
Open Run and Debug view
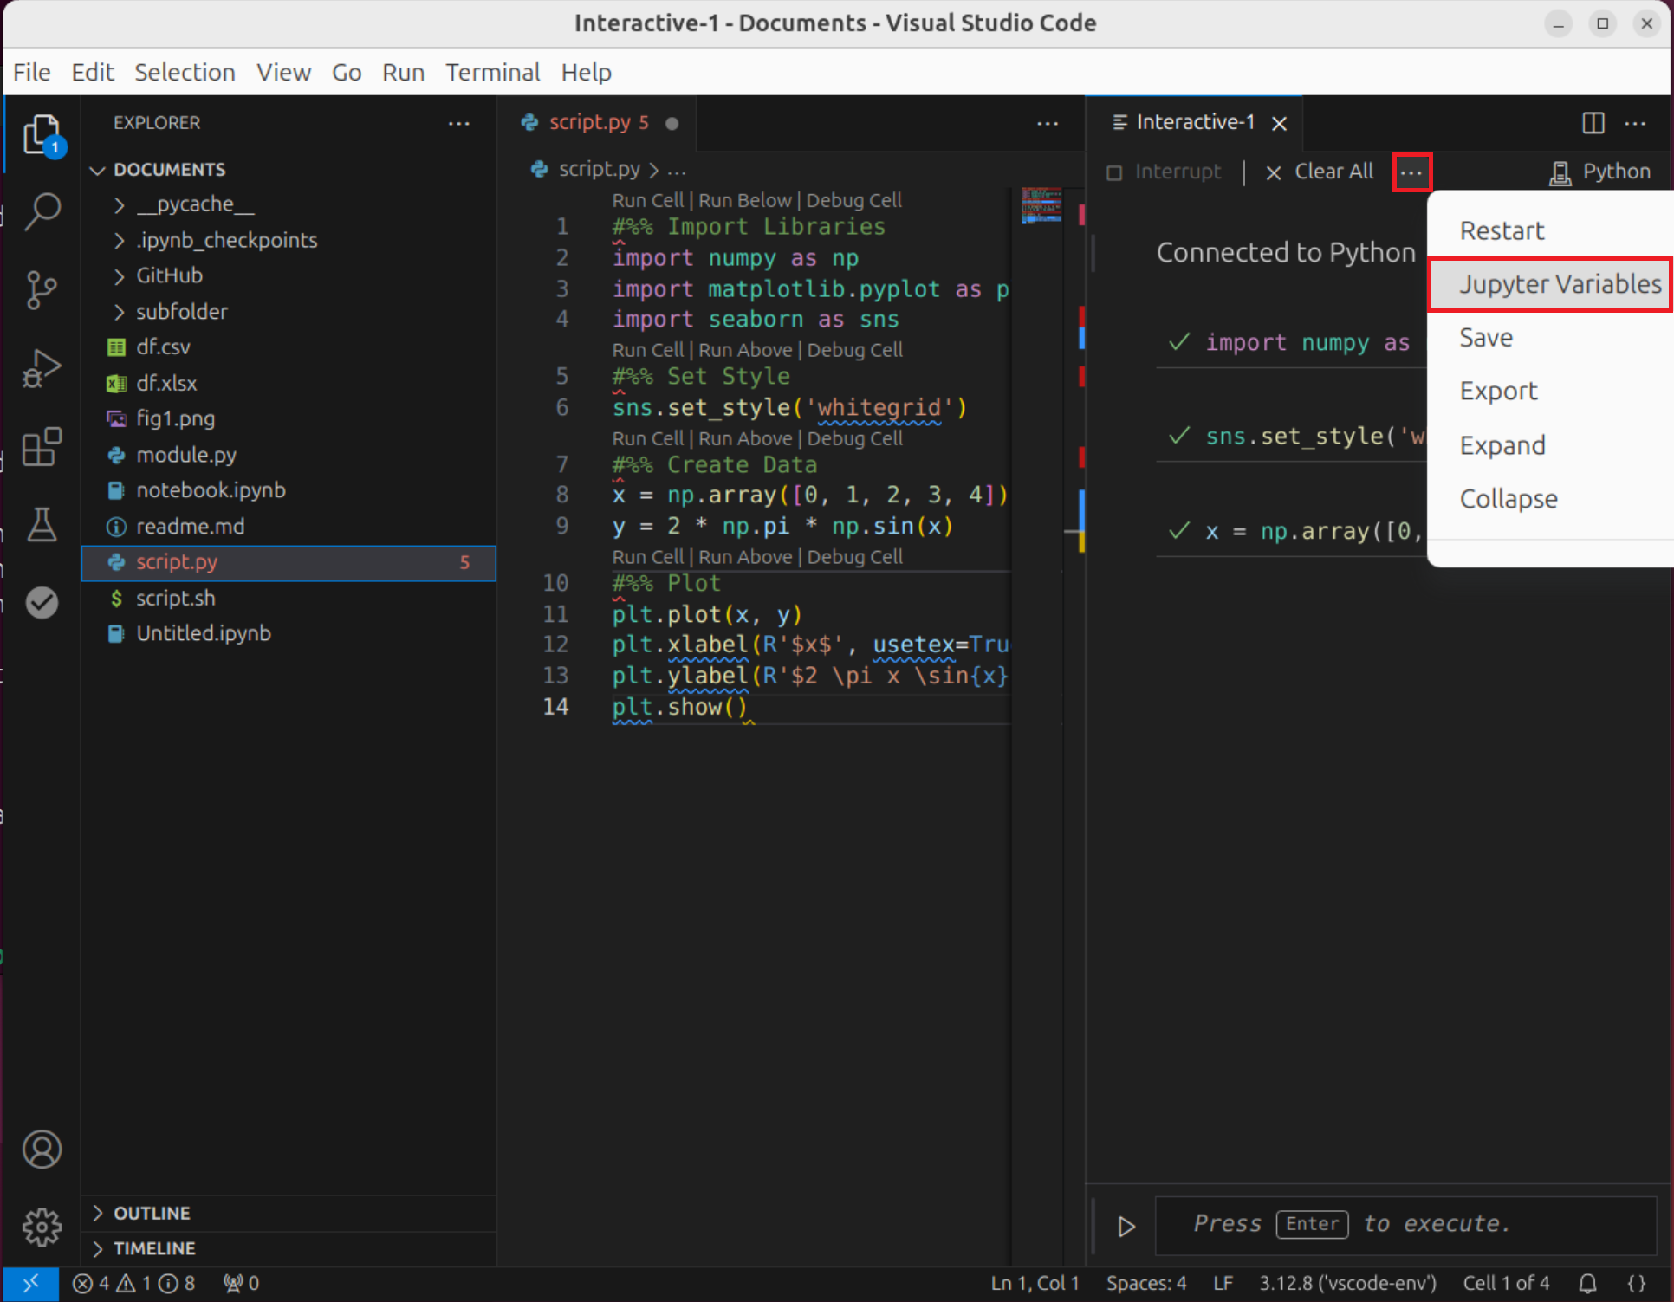pos(42,368)
